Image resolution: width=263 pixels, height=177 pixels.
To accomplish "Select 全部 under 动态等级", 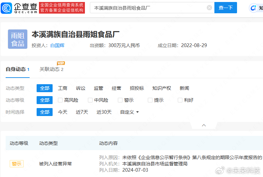I will tap(45, 100).
